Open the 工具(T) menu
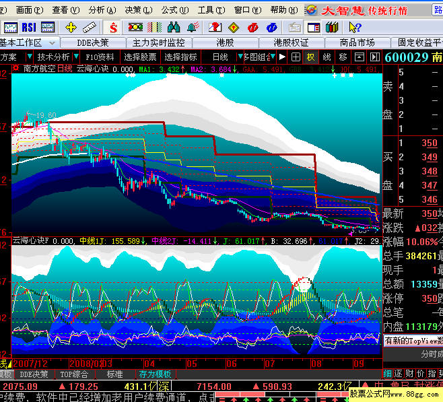Viewport: 443px width, 402px height. [211, 10]
